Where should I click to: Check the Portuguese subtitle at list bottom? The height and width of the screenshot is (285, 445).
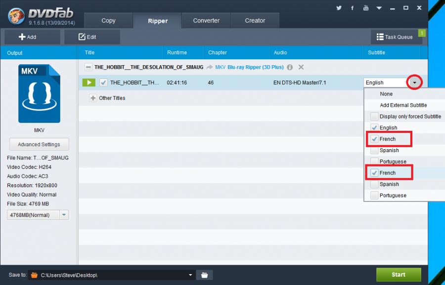374,196
